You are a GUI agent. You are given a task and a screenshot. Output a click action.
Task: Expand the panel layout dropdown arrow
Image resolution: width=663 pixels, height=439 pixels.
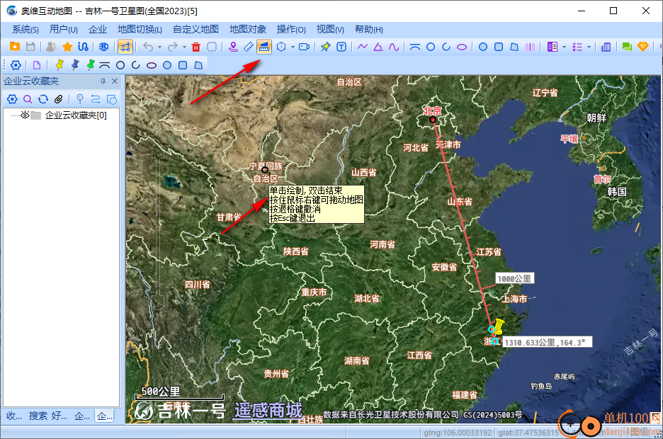pyautogui.click(x=564, y=47)
